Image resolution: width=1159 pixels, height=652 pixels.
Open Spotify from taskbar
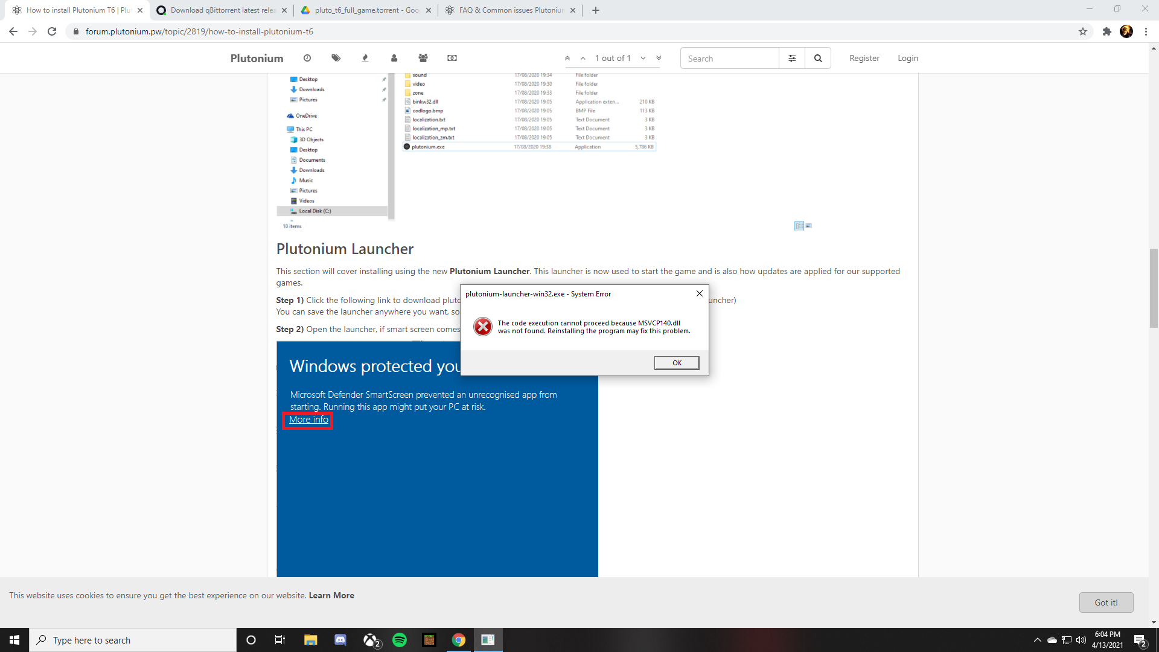pos(400,640)
